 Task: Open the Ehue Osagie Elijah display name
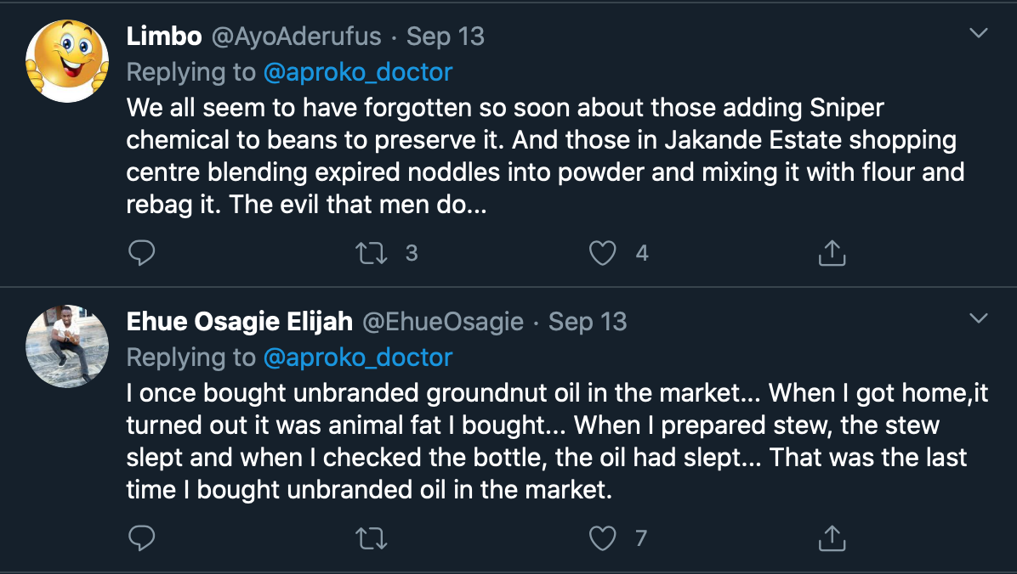pos(239,322)
